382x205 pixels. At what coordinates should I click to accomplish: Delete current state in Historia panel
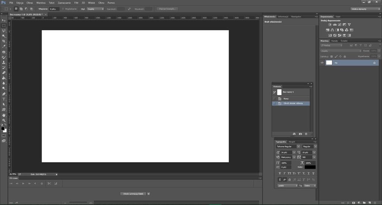coord(306,134)
